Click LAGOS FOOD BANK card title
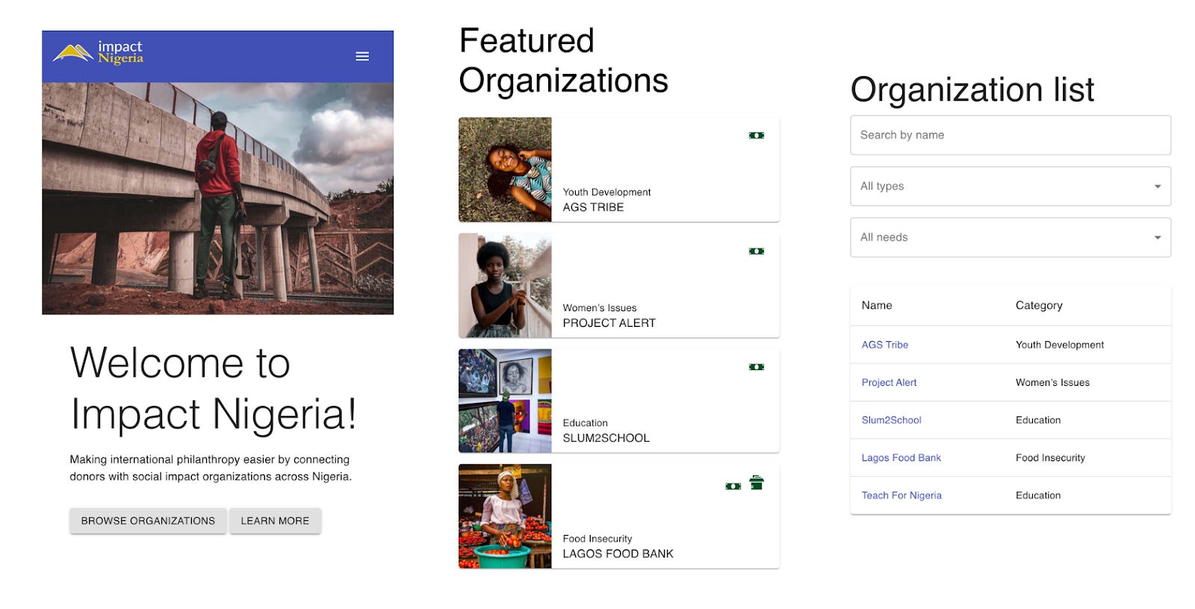The image size is (1195, 609). point(618,554)
